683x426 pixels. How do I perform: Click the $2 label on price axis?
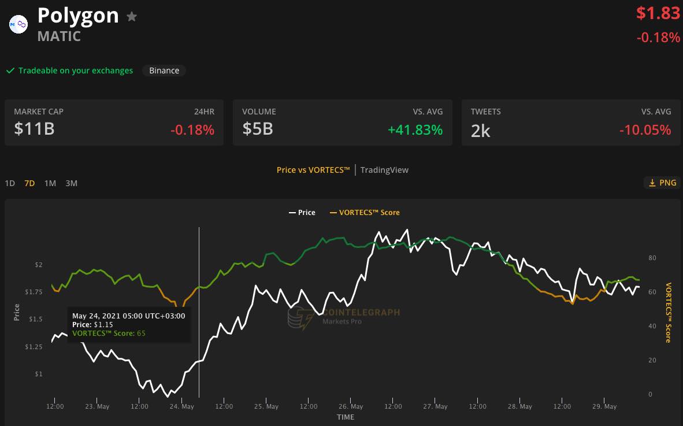(39, 265)
